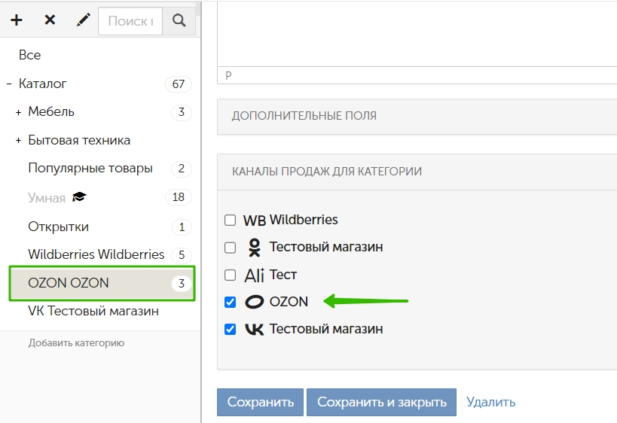Open the Бытовая техника category
Image resolution: width=617 pixels, height=423 pixels.
pos(79,140)
